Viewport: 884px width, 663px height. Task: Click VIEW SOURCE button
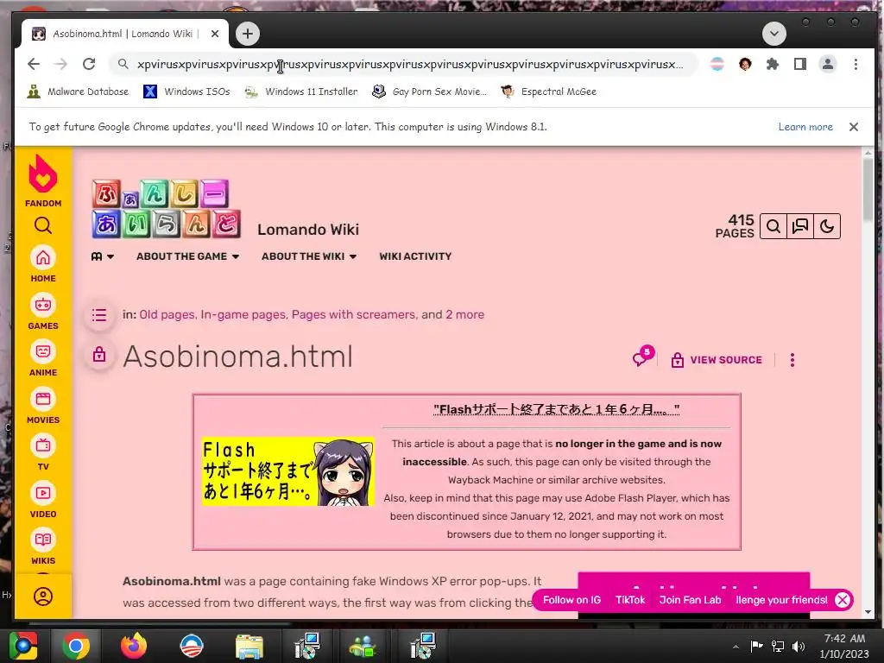[717, 360]
